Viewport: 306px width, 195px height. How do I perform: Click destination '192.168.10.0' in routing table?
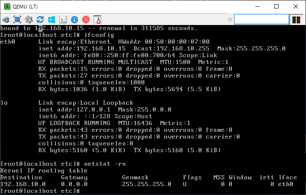click(x=23, y=184)
